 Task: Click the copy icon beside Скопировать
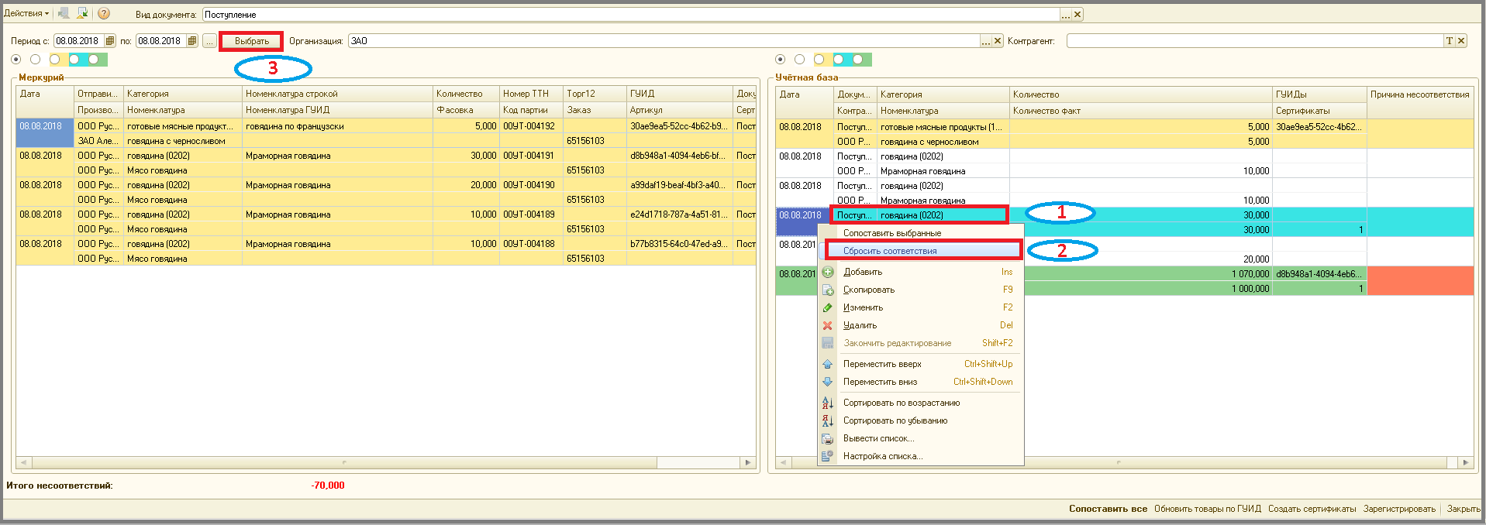click(828, 290)
